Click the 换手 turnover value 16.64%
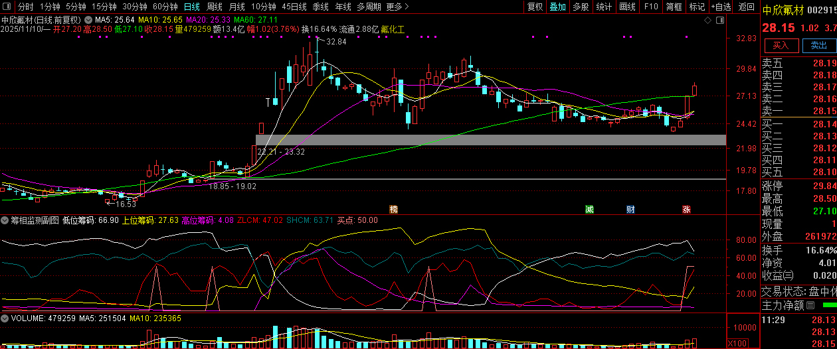Viewport: 837px width, 349px height. click(820, 250)
